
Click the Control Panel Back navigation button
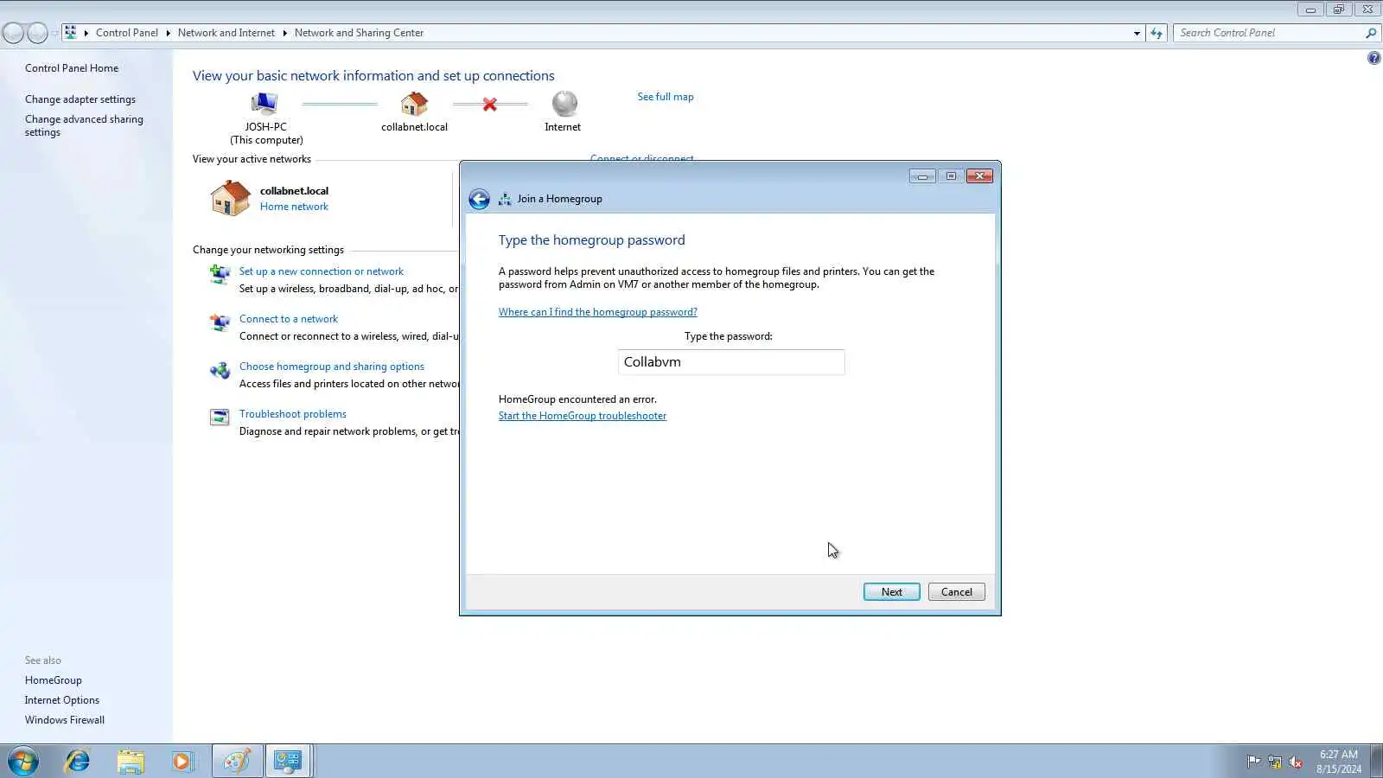click(13, 33)
